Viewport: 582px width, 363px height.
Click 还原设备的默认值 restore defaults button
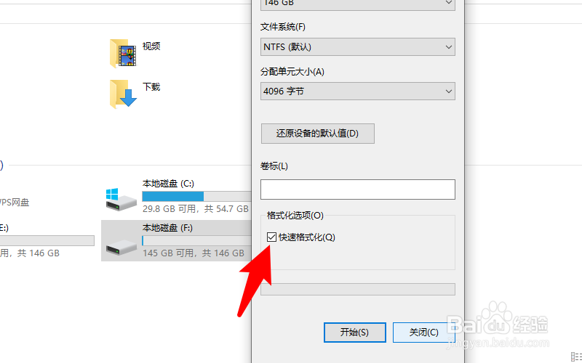pyautogui.click(x=318, y=134)
